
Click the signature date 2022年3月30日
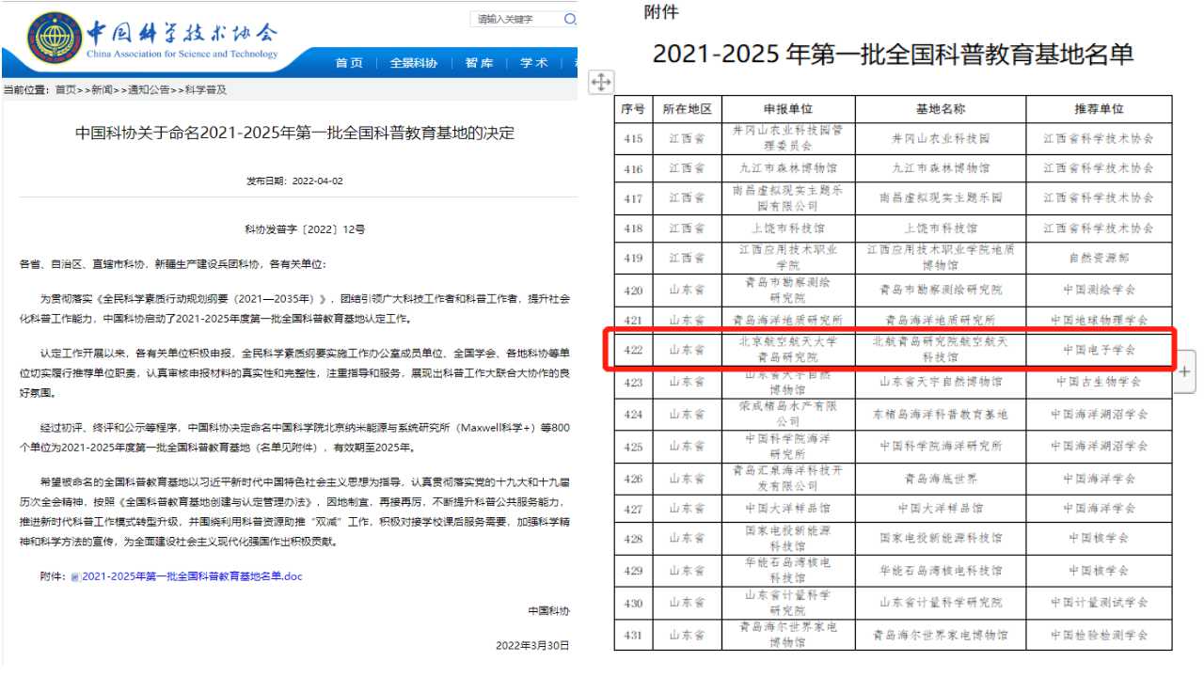click(532, 646)
